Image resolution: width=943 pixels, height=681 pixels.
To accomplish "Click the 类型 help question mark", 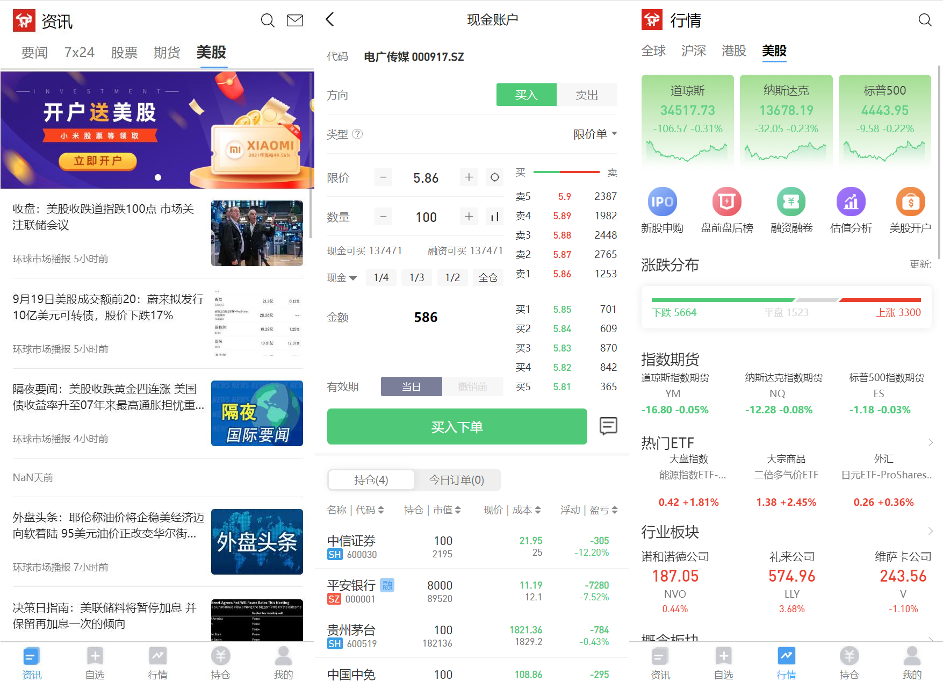I will tap(357, 134).
